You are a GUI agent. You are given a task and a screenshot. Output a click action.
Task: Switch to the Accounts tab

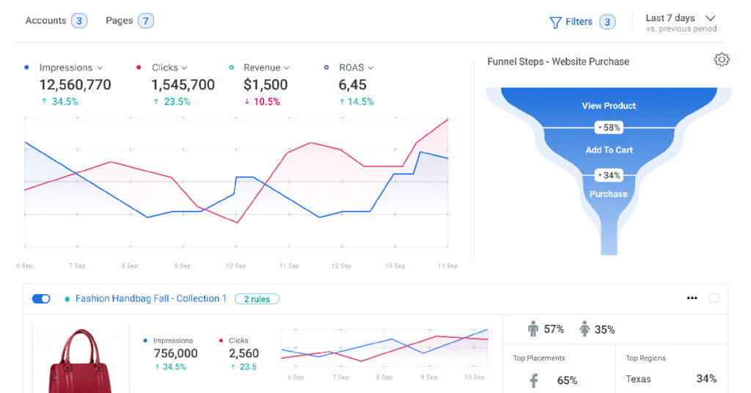point(46,21)
